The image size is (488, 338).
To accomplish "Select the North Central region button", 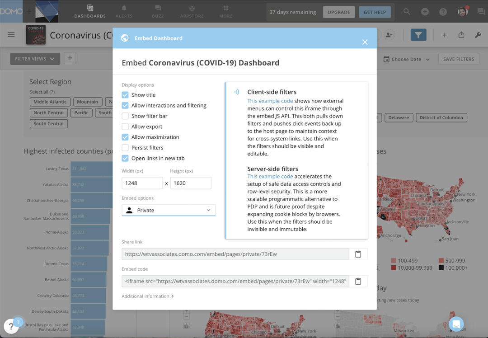I will tap(48, 113).
